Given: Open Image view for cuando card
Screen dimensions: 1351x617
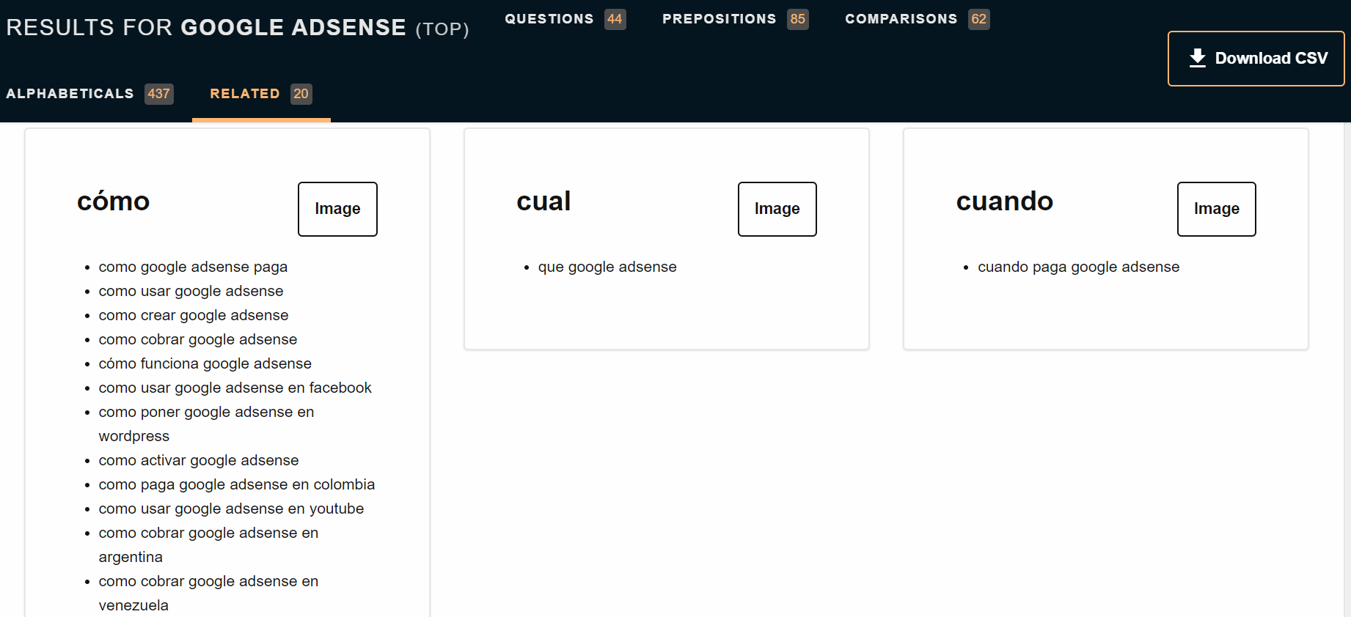Looking at the screenshot, I should point(1216,209).
